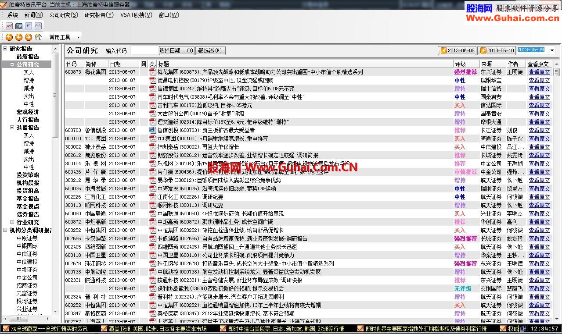Select 中原证券 in the institution list
The width and height of the screenshot is (562, 334).
coord(27,238)
